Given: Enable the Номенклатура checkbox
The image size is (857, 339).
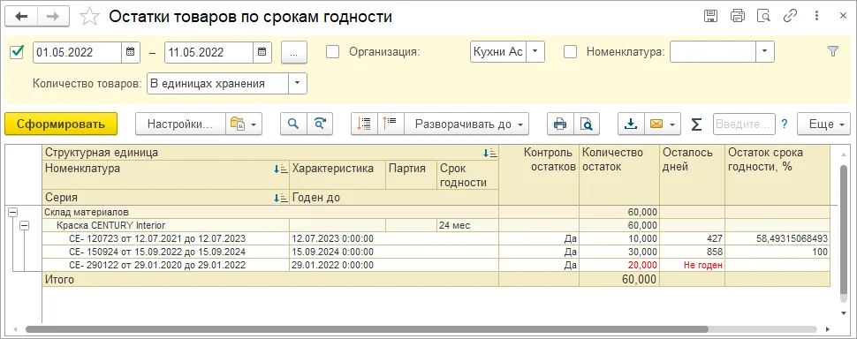Looking at the screenshot, I should click(570, 52).
